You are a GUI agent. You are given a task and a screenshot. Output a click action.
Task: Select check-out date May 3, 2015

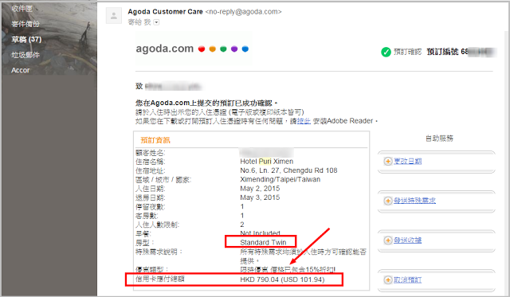(260, 197)
